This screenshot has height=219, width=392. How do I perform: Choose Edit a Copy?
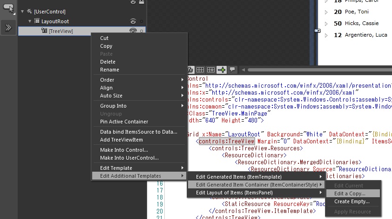(353, 193)
